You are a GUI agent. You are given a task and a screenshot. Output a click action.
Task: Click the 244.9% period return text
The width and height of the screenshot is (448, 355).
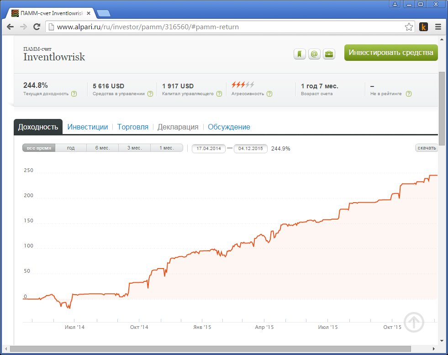click(x=280, y=149)
